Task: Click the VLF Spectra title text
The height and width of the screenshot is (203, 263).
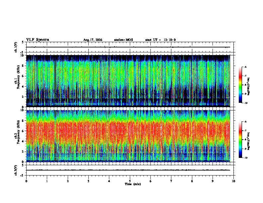Action: tap(38, 40)
